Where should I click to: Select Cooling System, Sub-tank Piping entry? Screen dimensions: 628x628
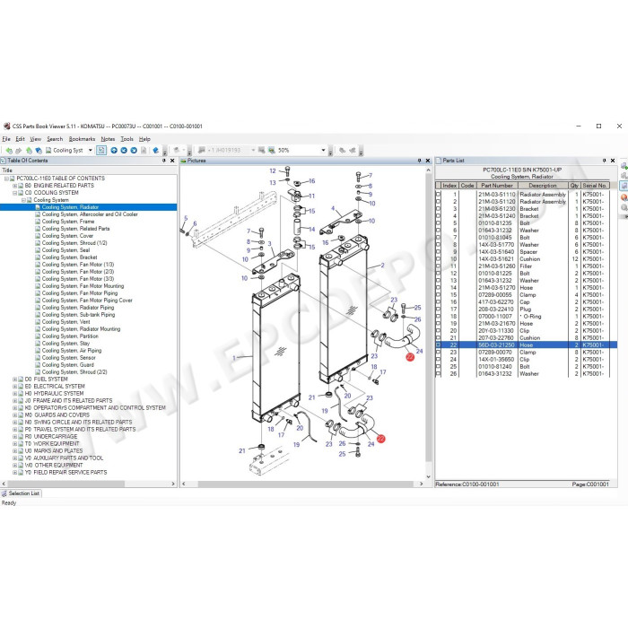(78, 315)
